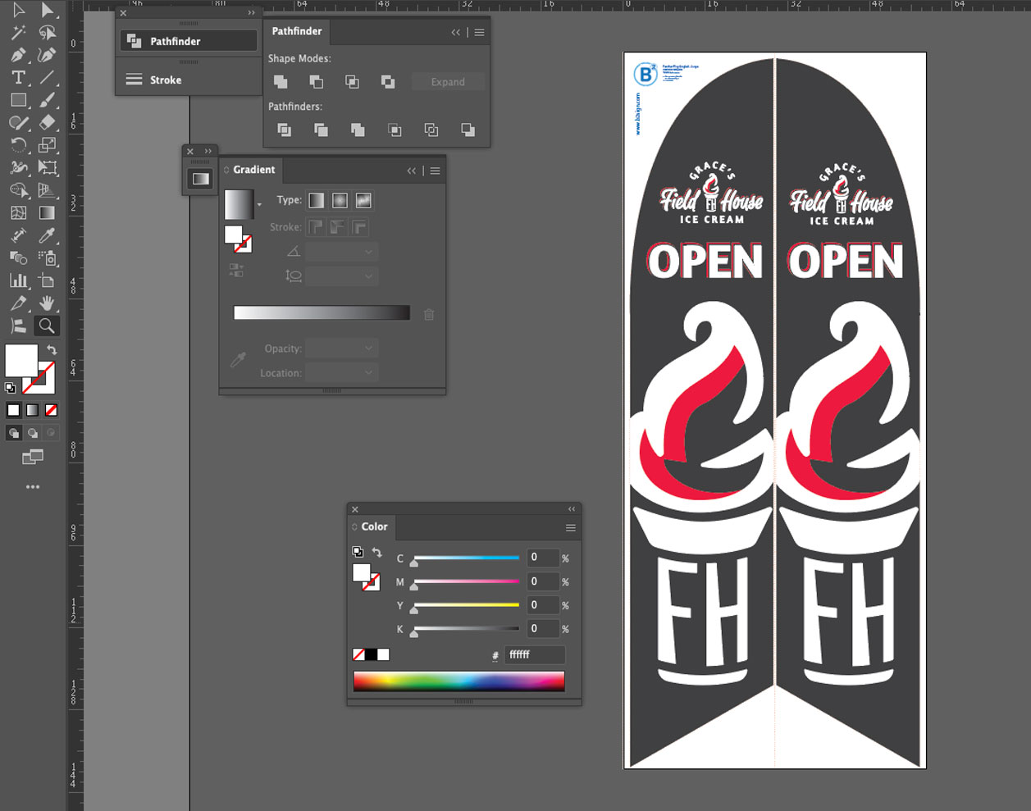Select the Magic Wand tool
The width and height of the screenshot is (1031, 811).
pyautogui.click(x=18, y=33)
